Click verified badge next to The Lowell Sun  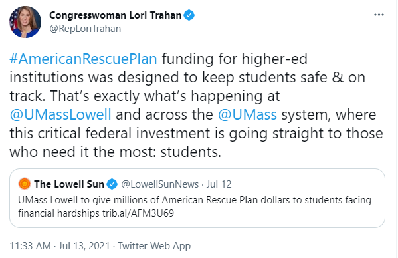coord(112,184)
